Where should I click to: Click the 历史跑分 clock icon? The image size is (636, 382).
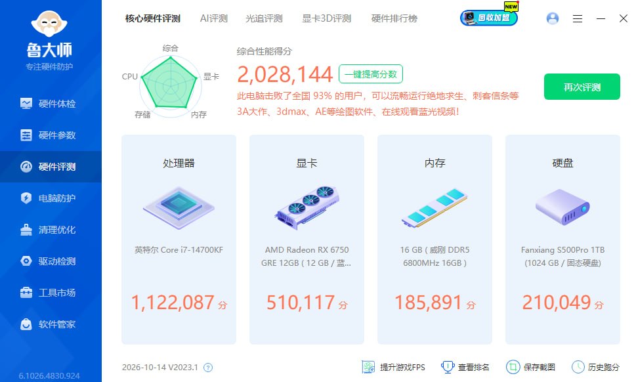(578, 367)
